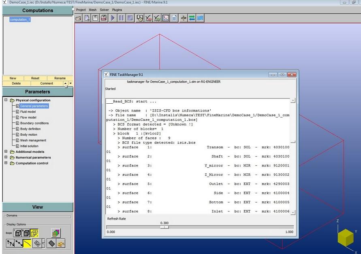
Task: Toggle numbered vertices display option
Action: [11, 243]
